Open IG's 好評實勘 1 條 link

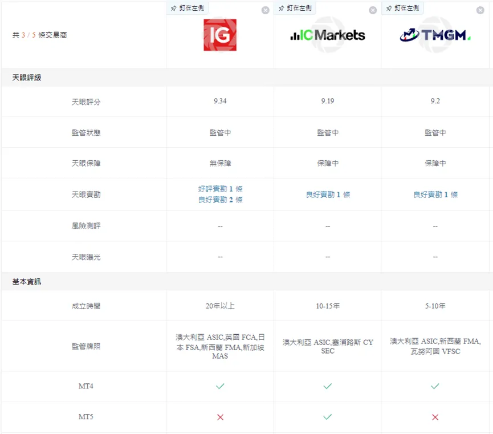(x=220, y=189)
